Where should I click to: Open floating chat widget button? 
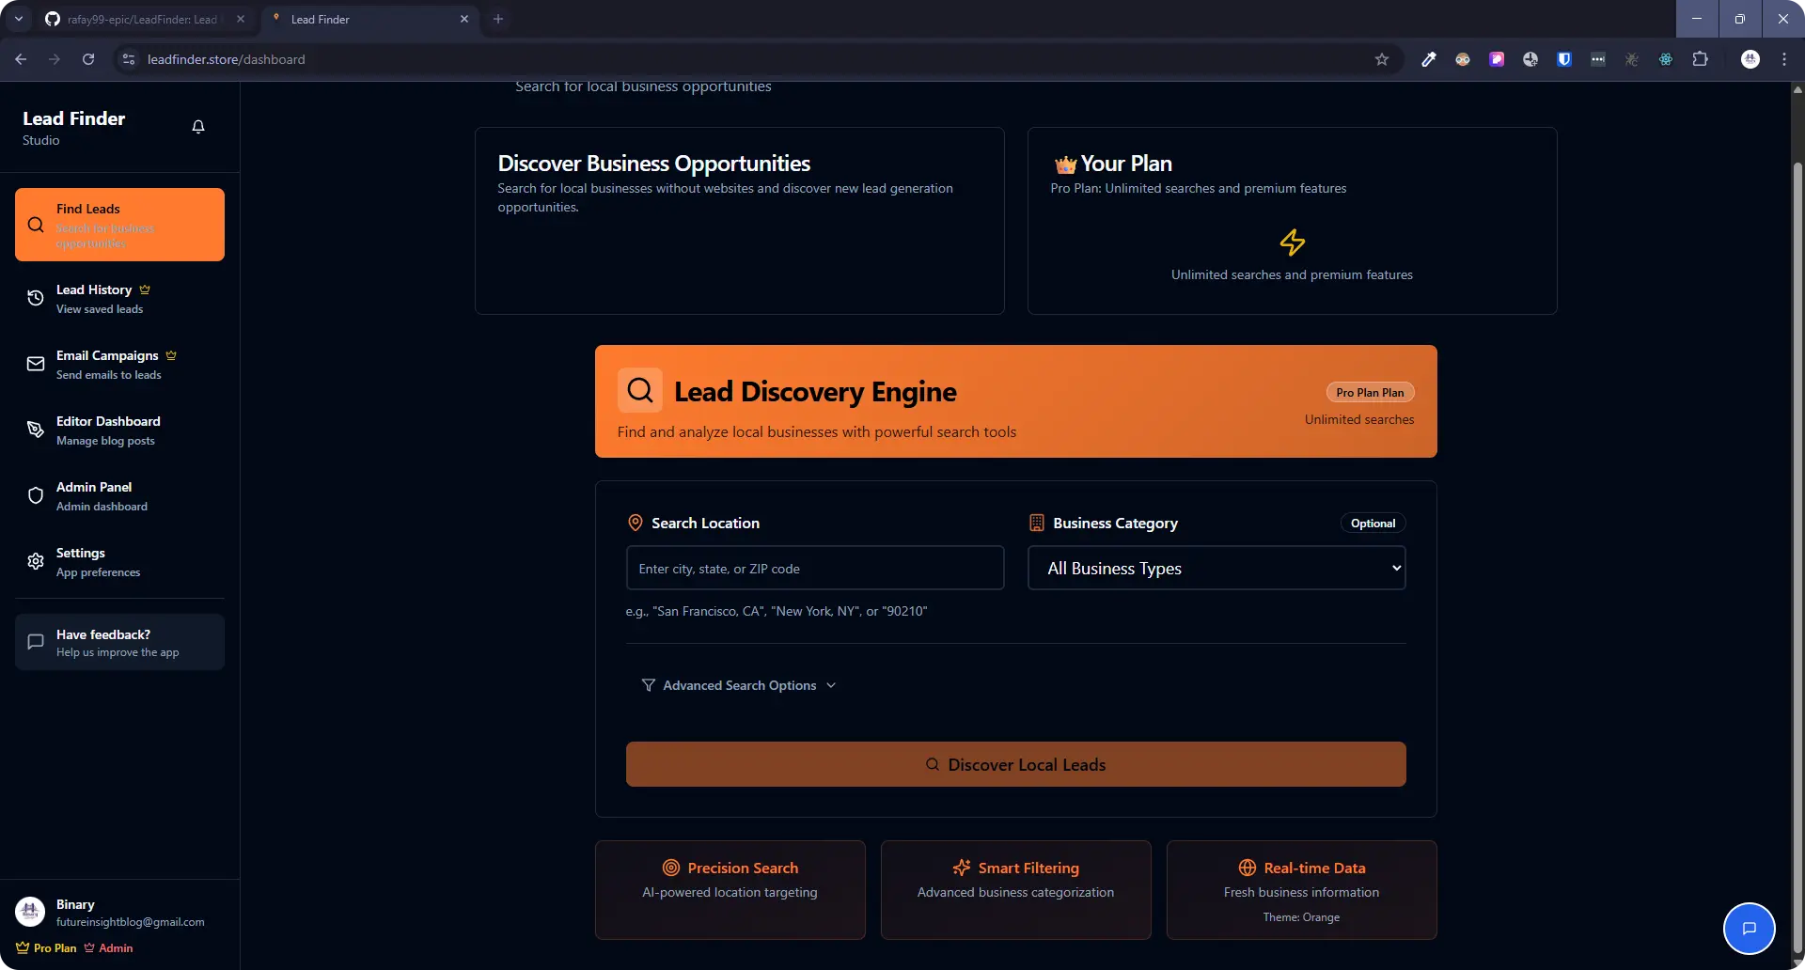[1750, 929]
